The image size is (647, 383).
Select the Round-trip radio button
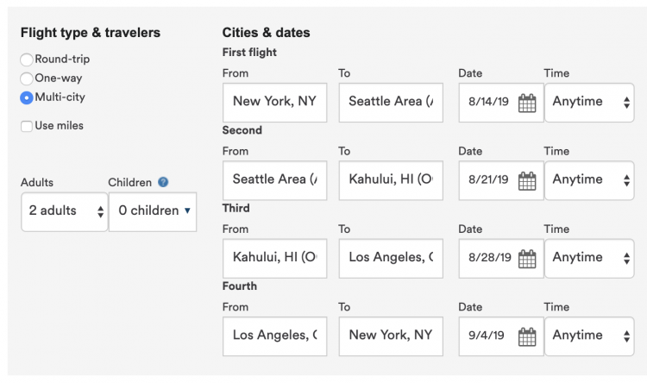[27, 60]
